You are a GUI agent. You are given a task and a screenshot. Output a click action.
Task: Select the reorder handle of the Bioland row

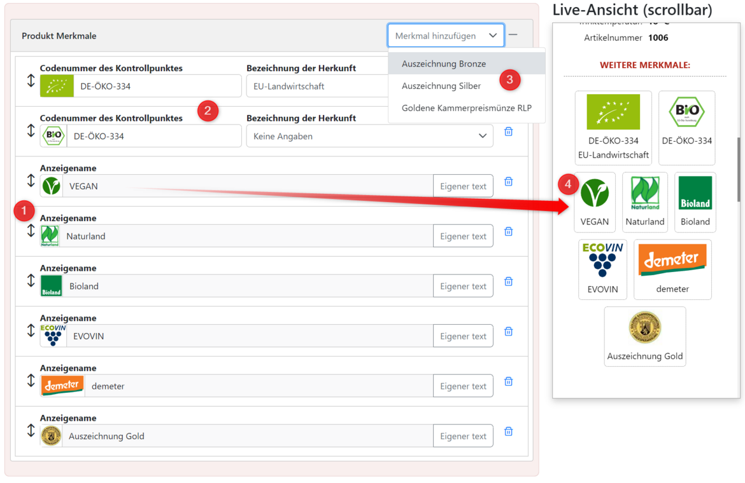[31, 281]
